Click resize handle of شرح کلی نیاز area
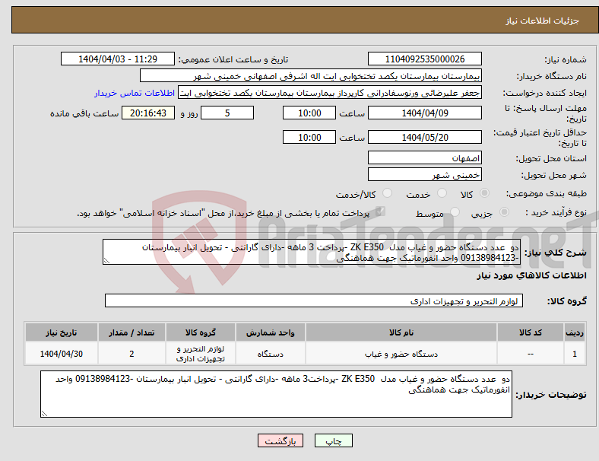Image resolution: width=599 pixels, height=461 pixels. 106,261
